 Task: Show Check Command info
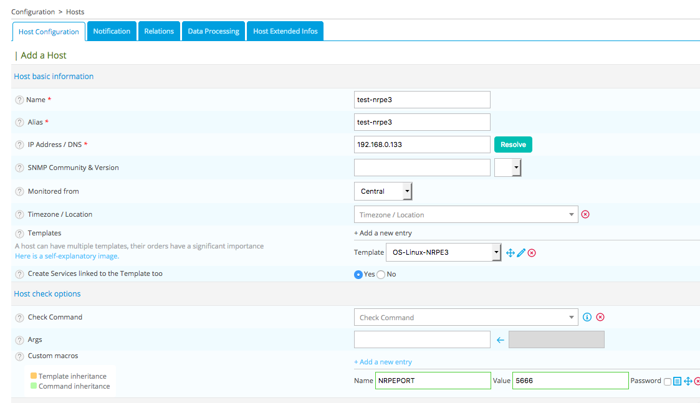click(587, 317)
